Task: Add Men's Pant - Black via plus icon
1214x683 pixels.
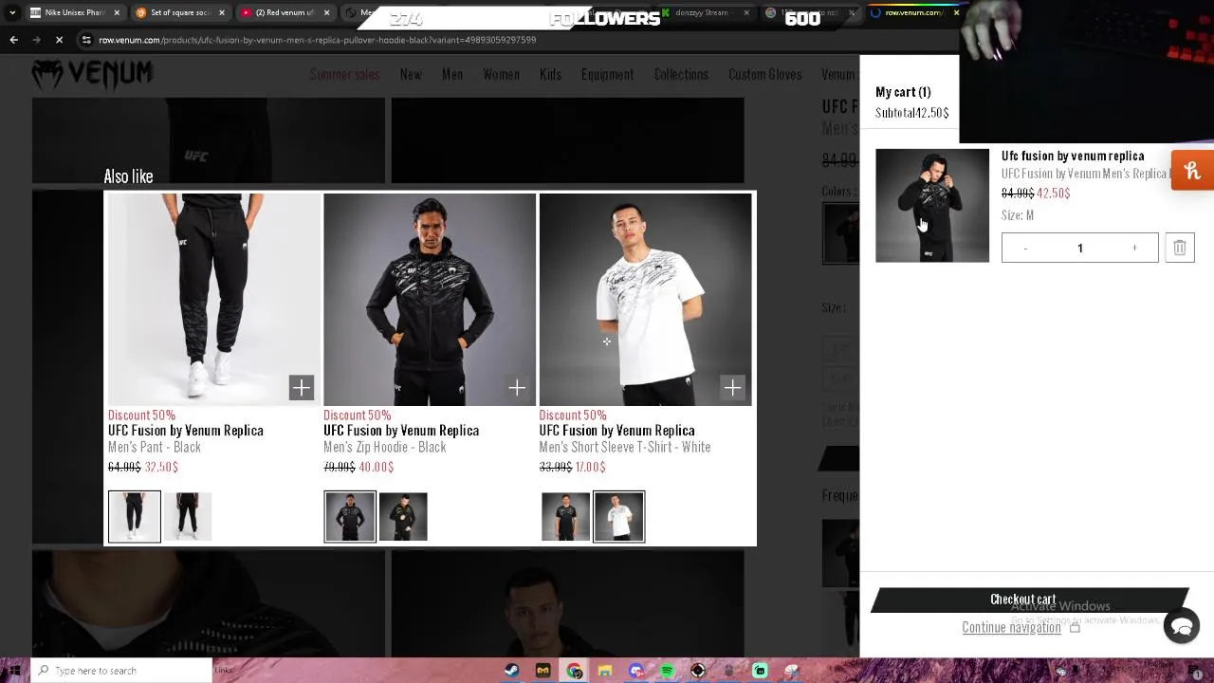Action: tap(301, 387)
